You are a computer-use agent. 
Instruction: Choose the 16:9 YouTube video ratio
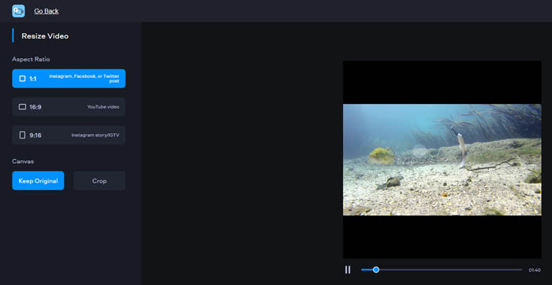69,107
